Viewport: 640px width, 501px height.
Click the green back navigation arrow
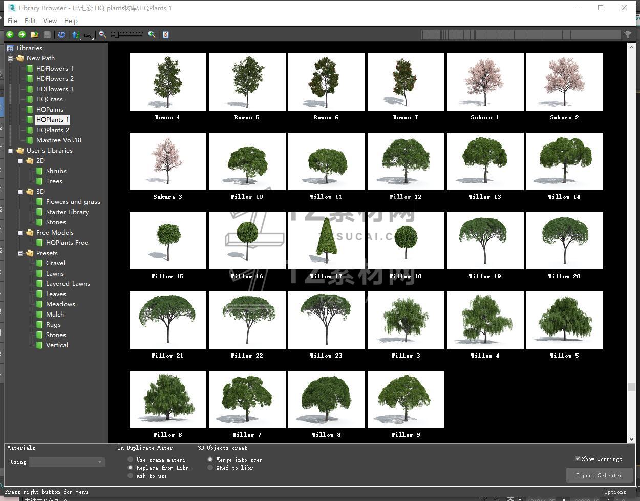10,34
